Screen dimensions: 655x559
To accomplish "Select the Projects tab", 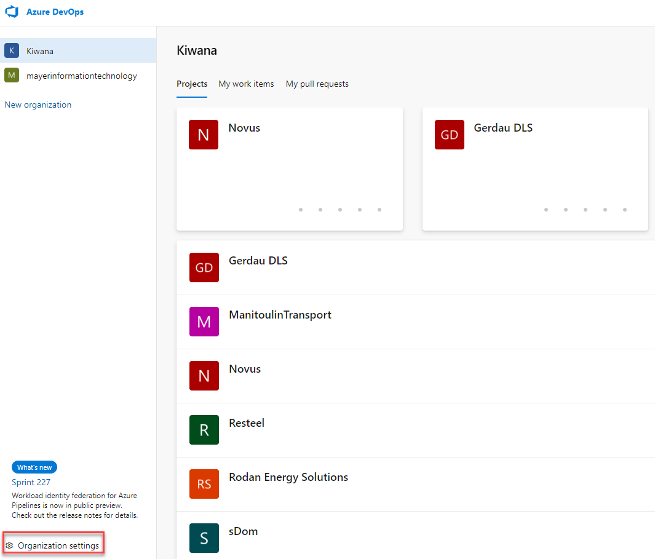I will [x=192, y=84].
